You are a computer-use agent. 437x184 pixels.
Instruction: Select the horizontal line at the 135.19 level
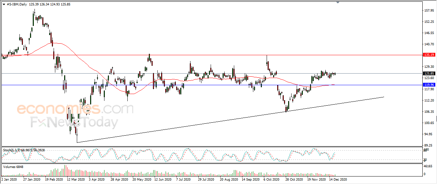coord(211,55)
